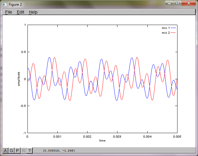Click the amplitude y-axis label
The image size is (198, 156).
pyautogui.click(x=19, y=79)
